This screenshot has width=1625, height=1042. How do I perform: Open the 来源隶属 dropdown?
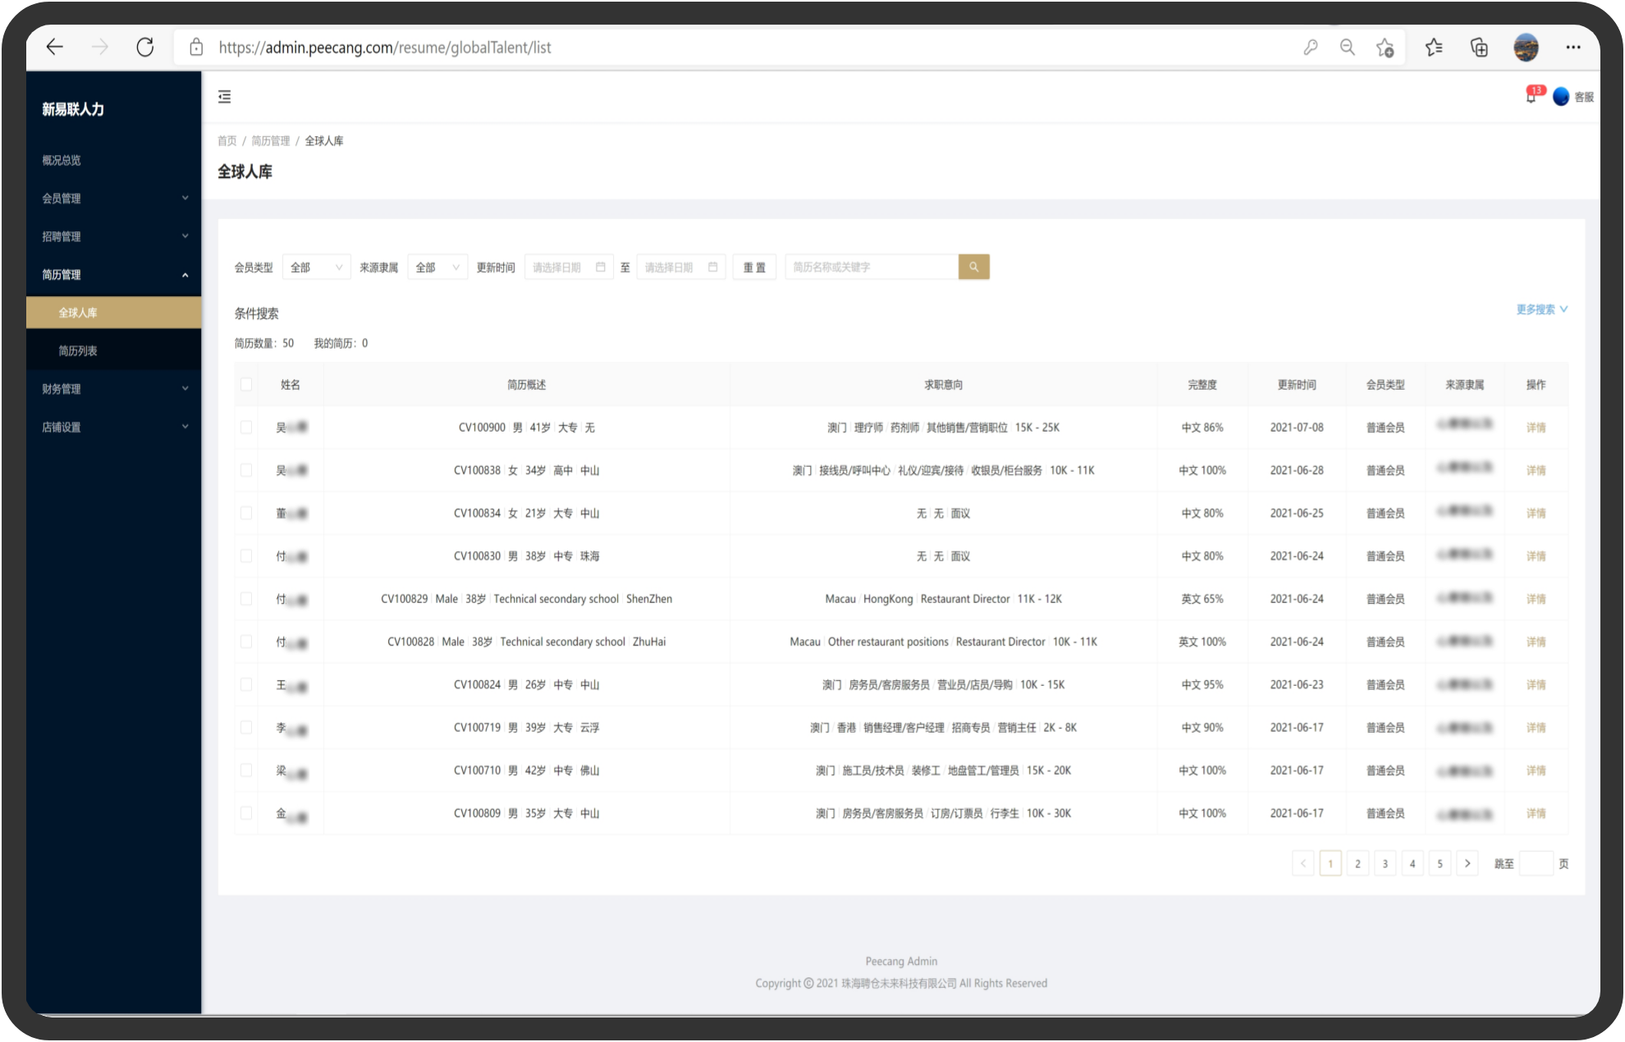pyautogui.click(x=437, y=267)
